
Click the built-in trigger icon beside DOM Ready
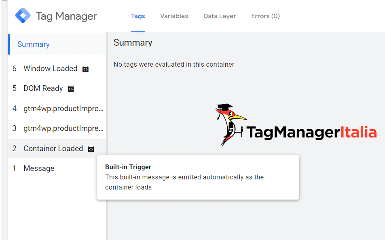71,89
